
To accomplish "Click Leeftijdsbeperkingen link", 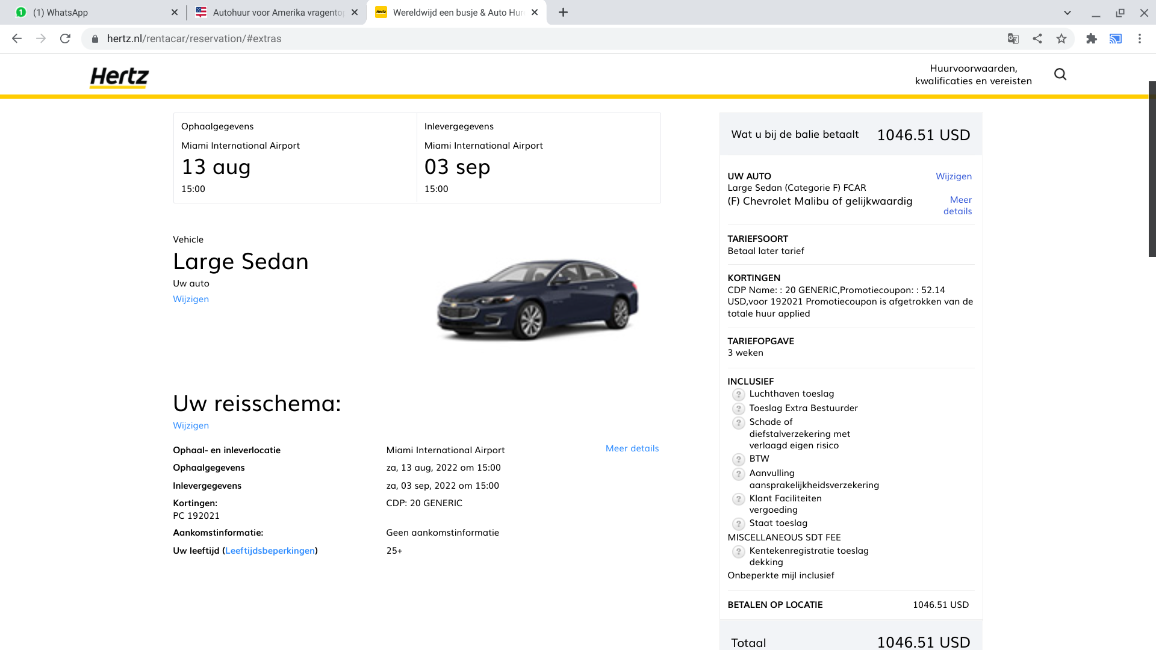I will pyautogui.click(x=270, y=551).
